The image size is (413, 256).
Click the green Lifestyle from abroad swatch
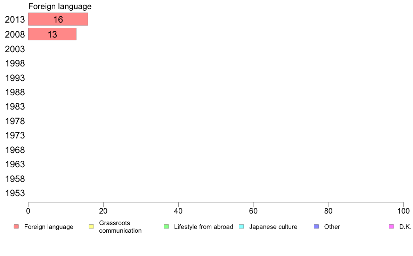point(166,226)
